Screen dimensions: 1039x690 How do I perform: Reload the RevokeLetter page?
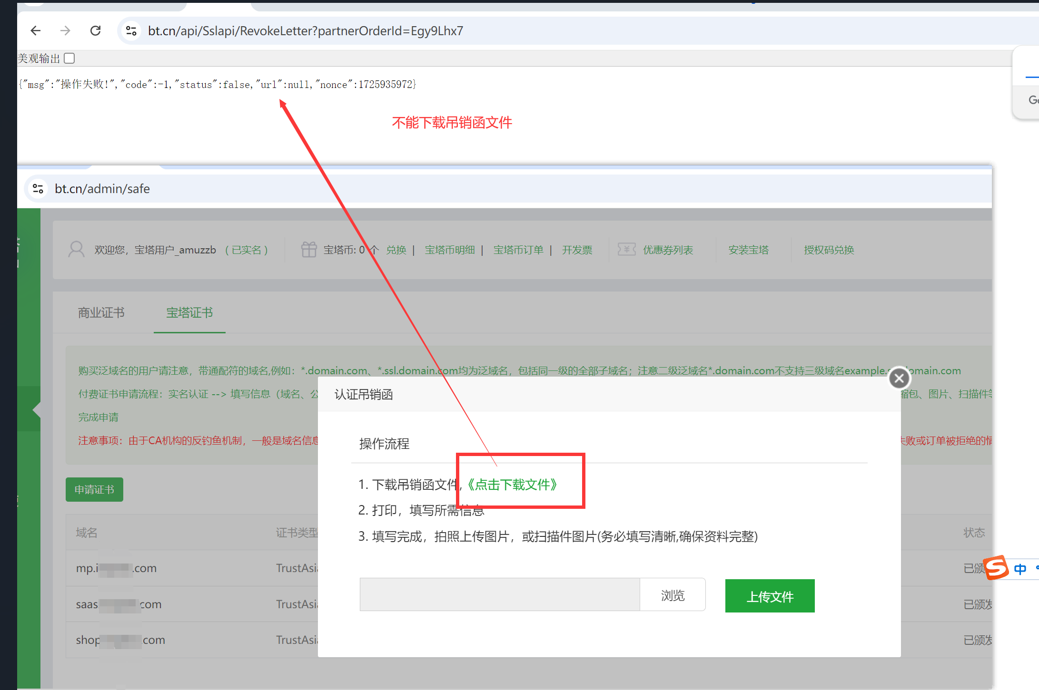tap(95, 31)
